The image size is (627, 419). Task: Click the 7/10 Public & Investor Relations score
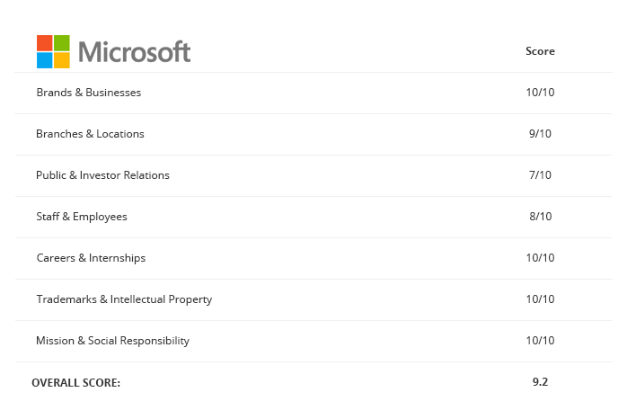tap(540, 175)
